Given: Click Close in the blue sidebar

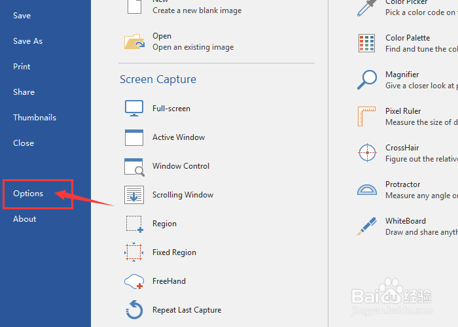Looking at the screenshot, I should click(24, 143).
